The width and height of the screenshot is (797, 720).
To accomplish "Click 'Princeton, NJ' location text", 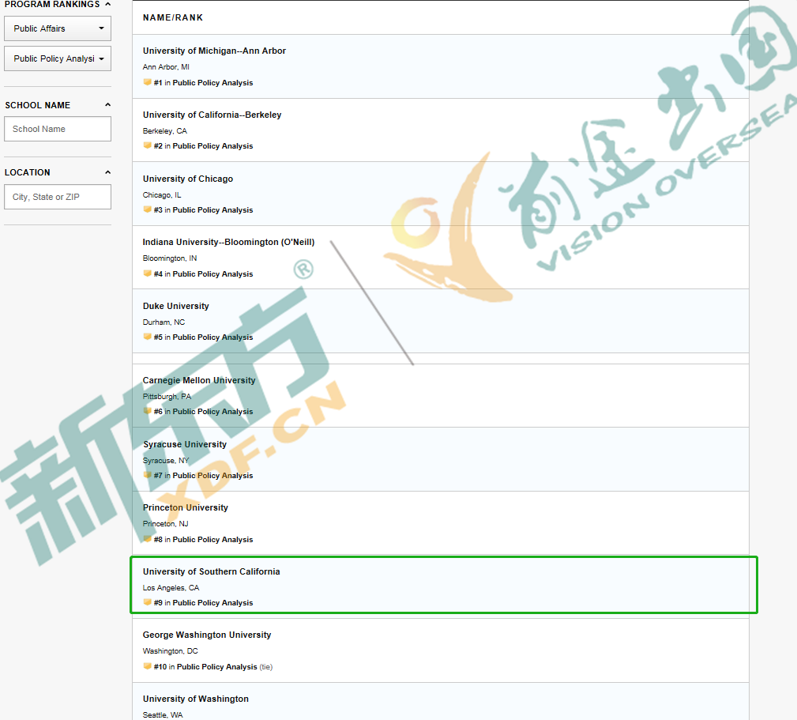I will (x=165, y=524).
